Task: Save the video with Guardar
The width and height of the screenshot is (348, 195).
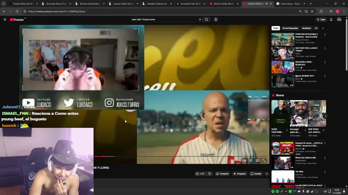Action: coord(256,174)
